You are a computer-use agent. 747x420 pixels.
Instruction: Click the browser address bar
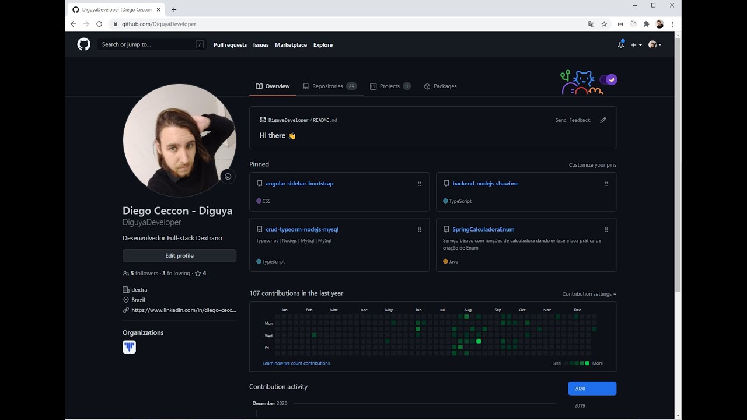coord(349,24)
